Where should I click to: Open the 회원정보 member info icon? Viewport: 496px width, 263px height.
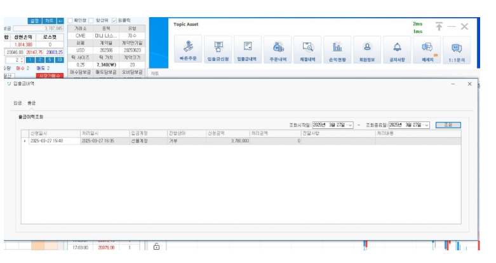pyautogui.click(x=367, y=50)
